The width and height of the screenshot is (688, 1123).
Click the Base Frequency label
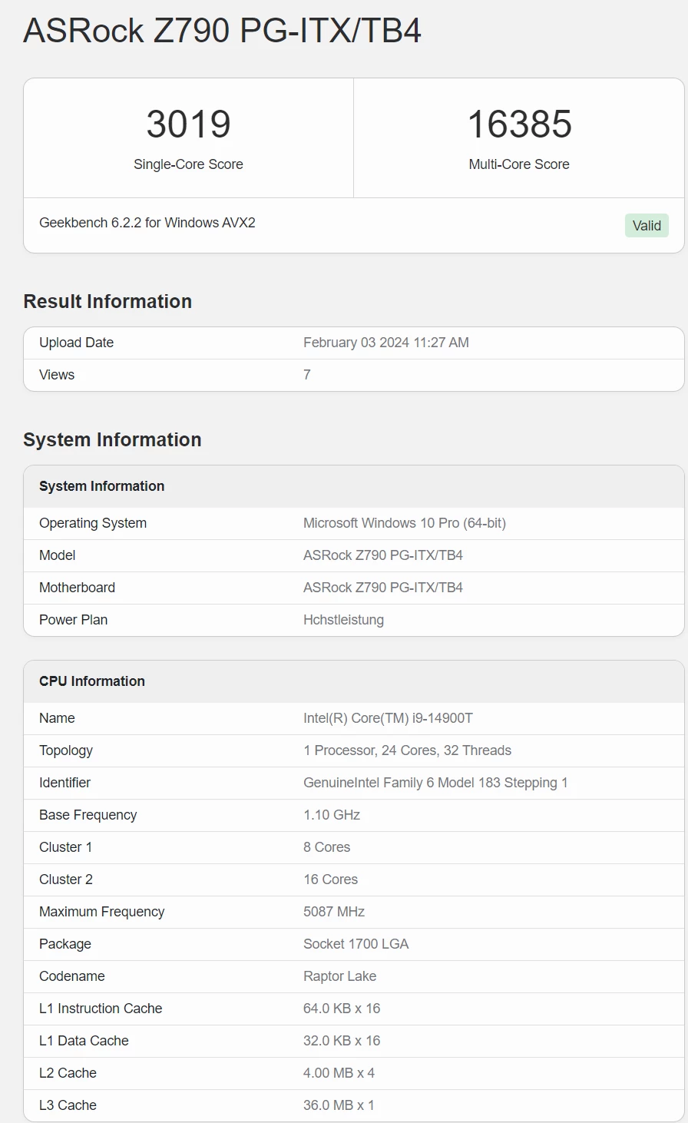[x=88, y=815]
